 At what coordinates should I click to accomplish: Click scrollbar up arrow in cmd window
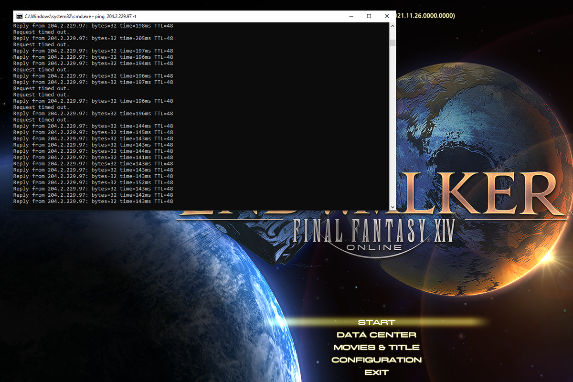[x=393, y=25]
